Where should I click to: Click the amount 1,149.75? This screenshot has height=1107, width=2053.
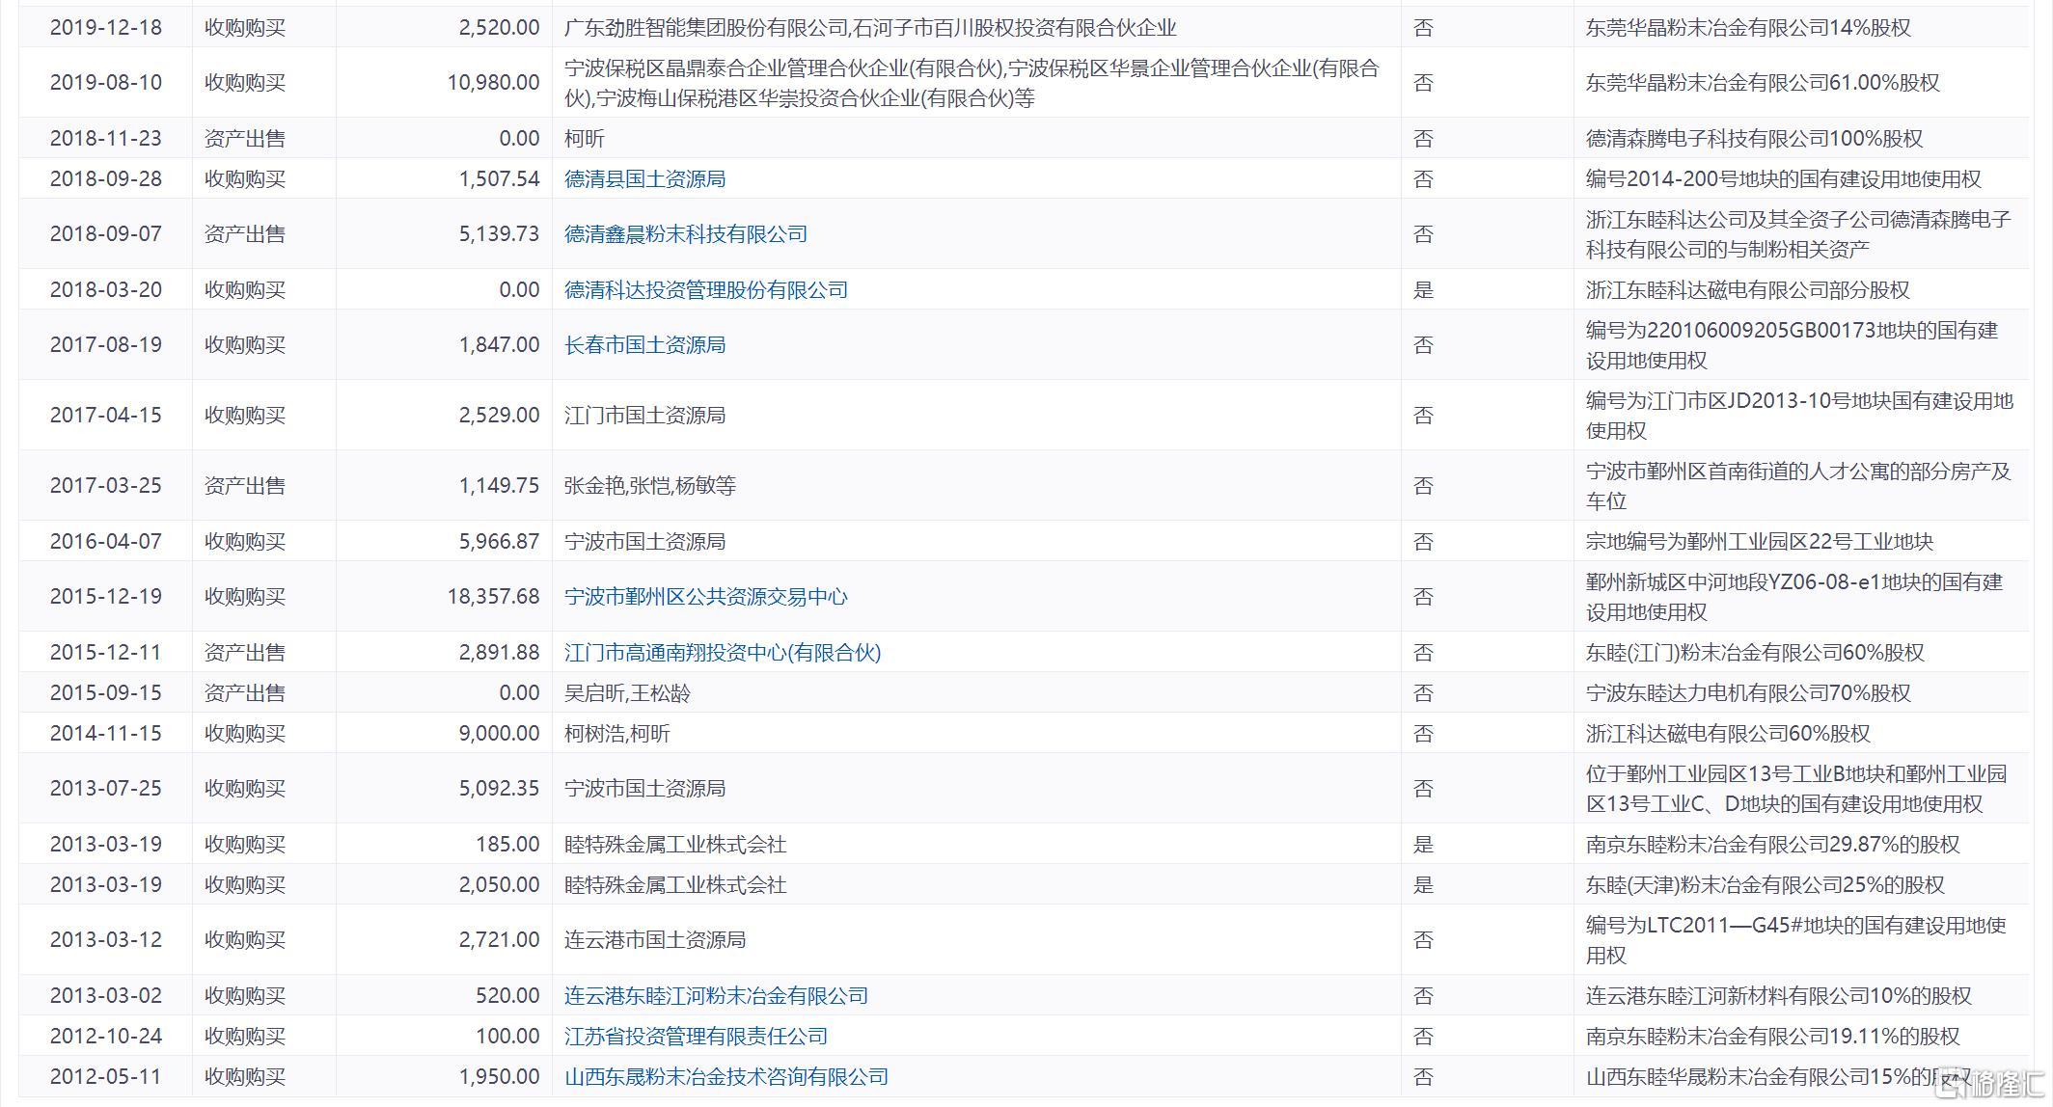(499, 485)
